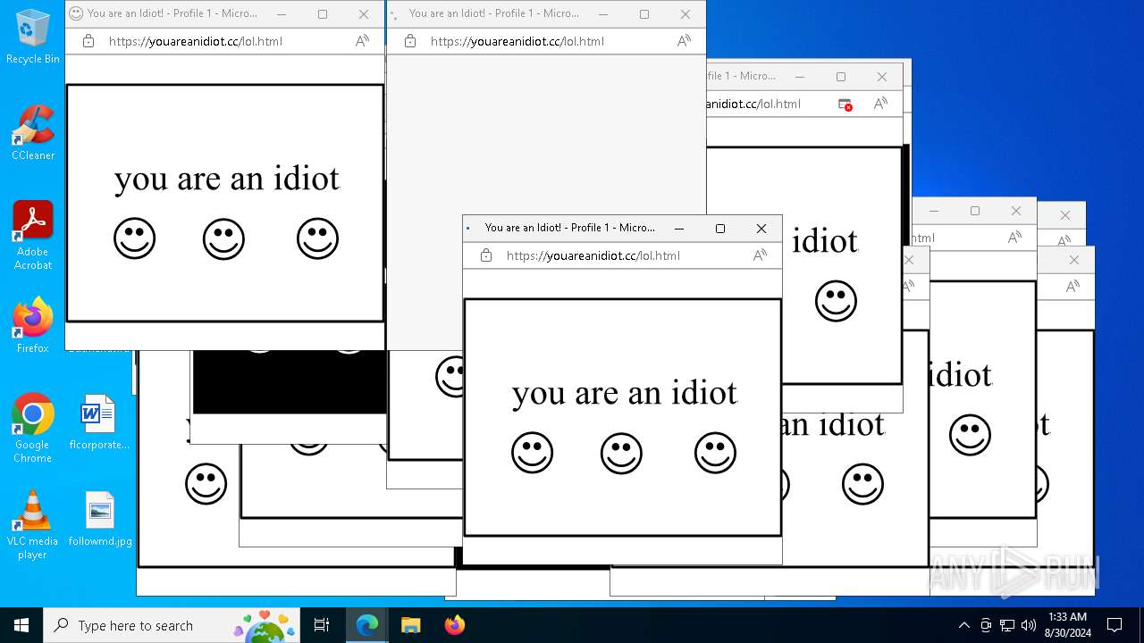Click the left smiley in top-left window
The height and width of the screenshot is (643, 1144).
point(134,239)
